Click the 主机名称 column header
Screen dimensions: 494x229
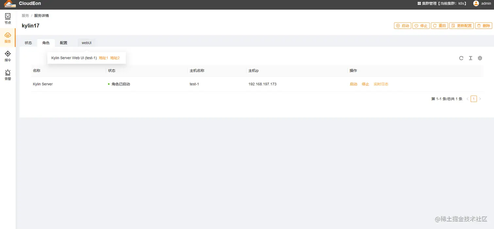pos(197,70)
